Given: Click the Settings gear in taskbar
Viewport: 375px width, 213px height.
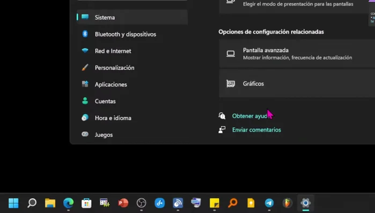Looking at the screenshot, I should click(x=306, y=203).
